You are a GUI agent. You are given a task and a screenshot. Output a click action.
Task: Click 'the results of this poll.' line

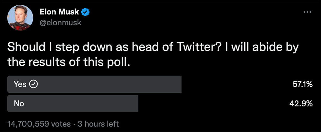point(69,62)
